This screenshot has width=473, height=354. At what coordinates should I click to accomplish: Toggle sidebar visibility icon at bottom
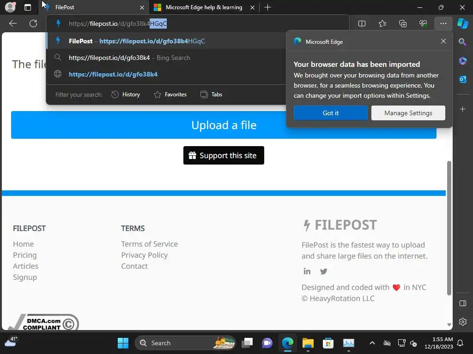pos(462,303)
